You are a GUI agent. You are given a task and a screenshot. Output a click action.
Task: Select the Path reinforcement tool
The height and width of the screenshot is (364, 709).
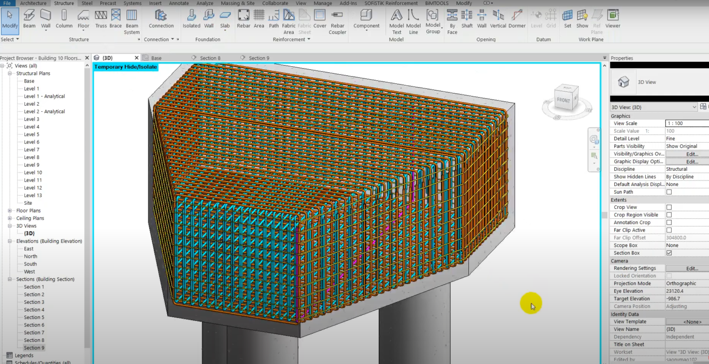[273, 21]
